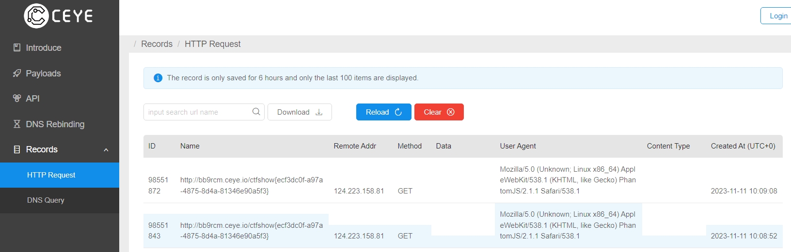The image size is (791, 252).
Task: Click the search magnifier icon
Action: tap(256, 112)
